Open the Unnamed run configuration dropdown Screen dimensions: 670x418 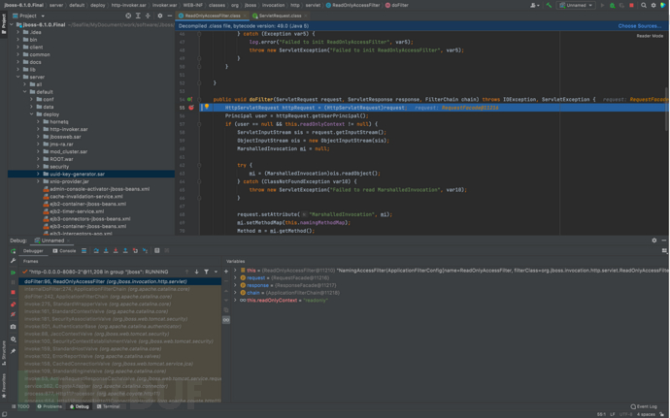point(575,5)
